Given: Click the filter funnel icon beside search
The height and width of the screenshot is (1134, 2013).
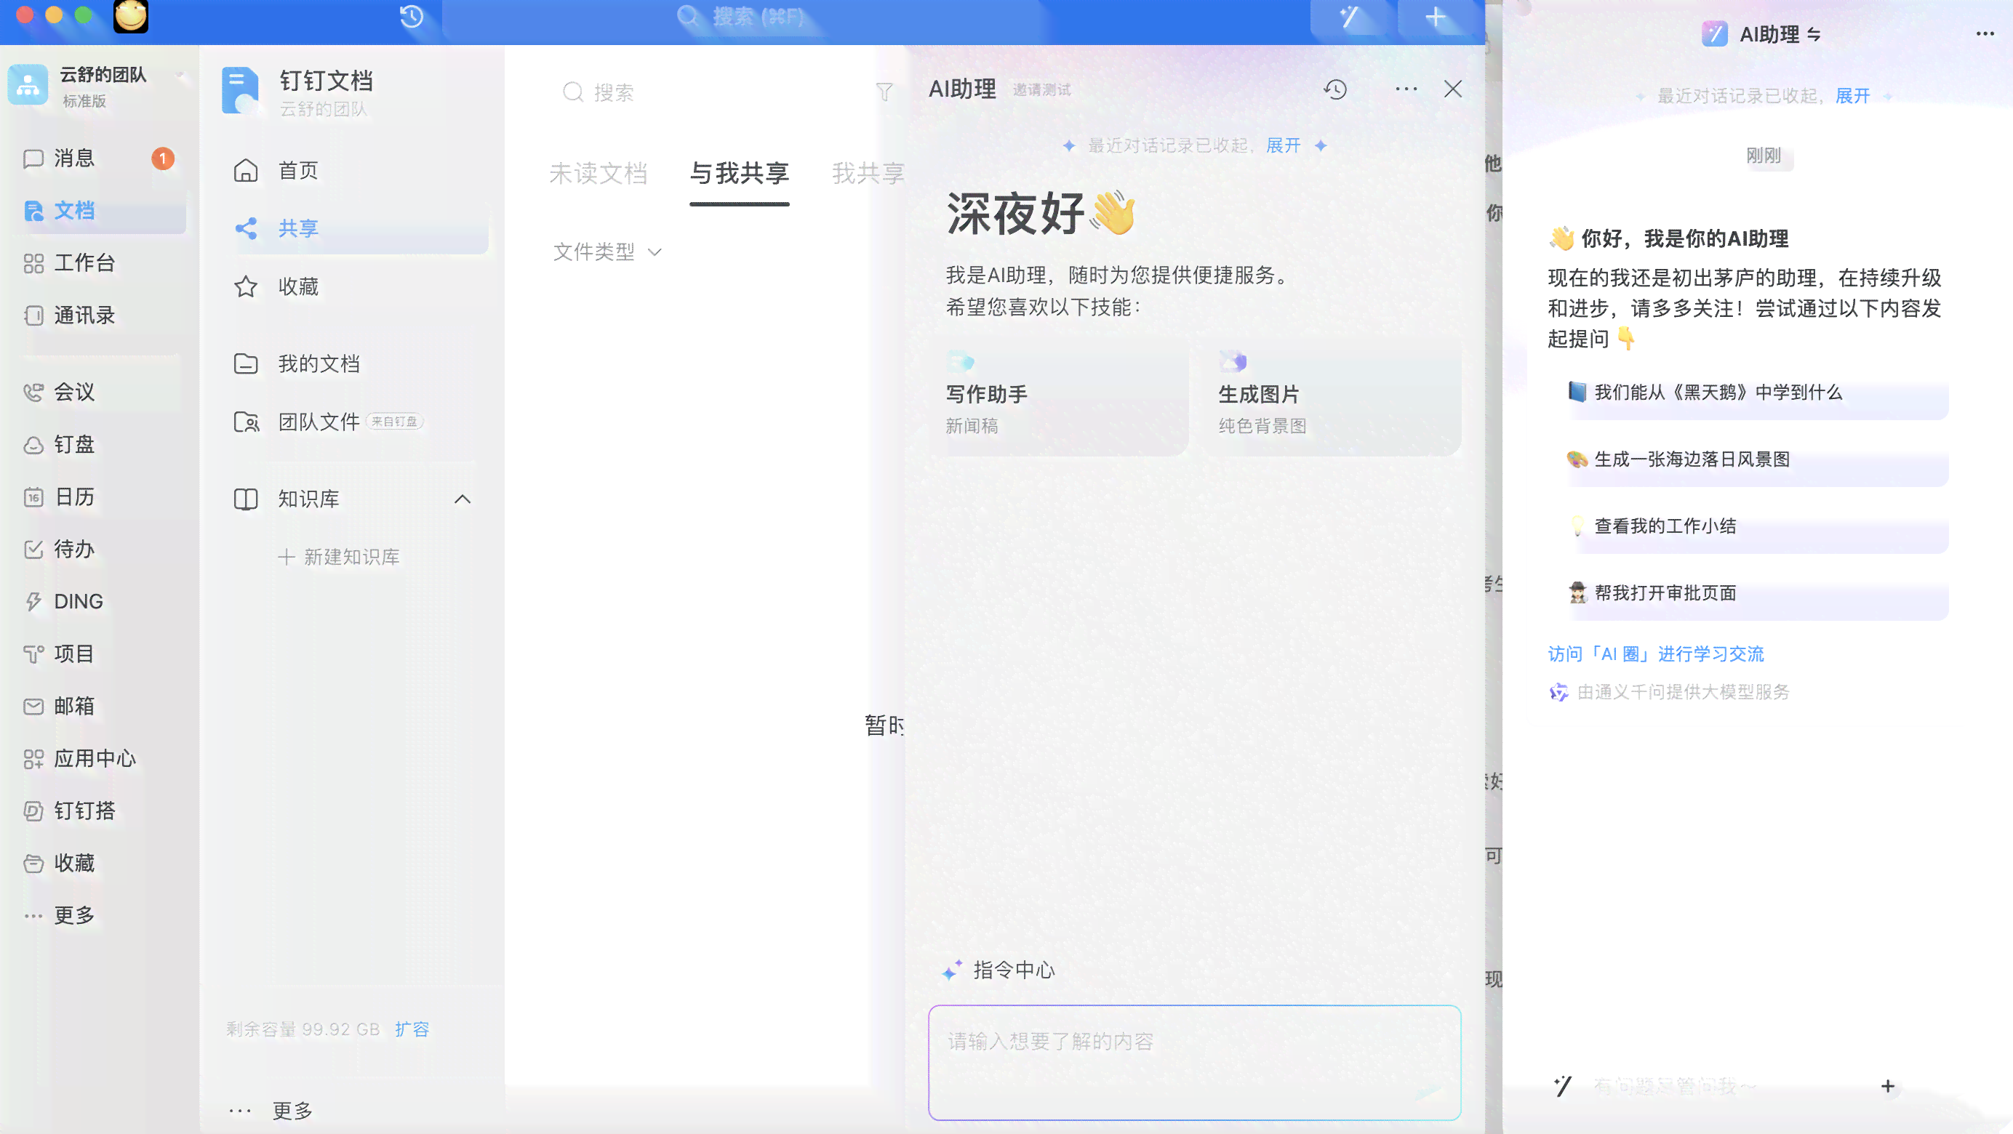Looking at the screenshot, I should click(884, 92).
